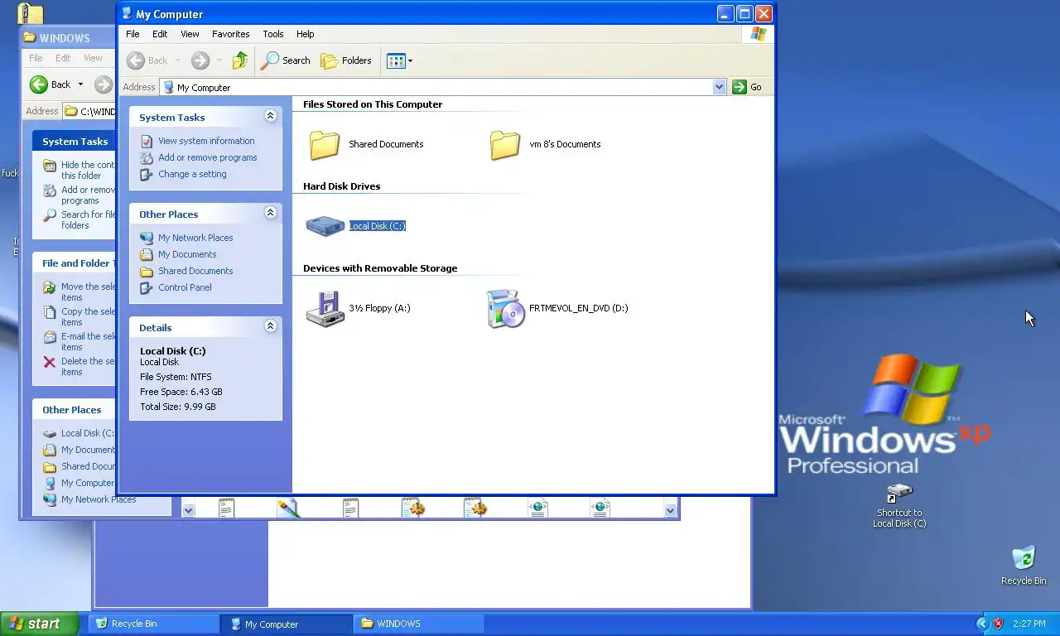
Task: Click the red security shield tray icon
Action: pyautogui.click(x=998, y=624)
